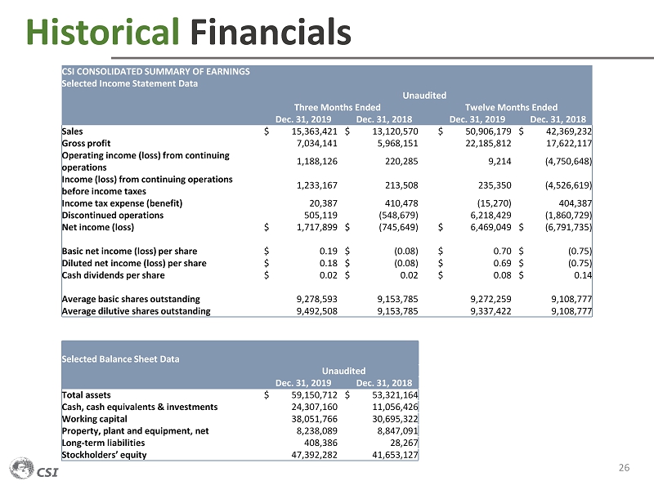Image resolution: width=654 pixels, height=490 pixels.
Task: Click the Discontinued operations row label
Action: click(112, 215)
